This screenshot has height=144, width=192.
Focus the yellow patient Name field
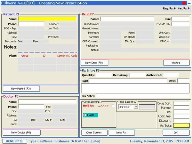click(x=47, y=19)
